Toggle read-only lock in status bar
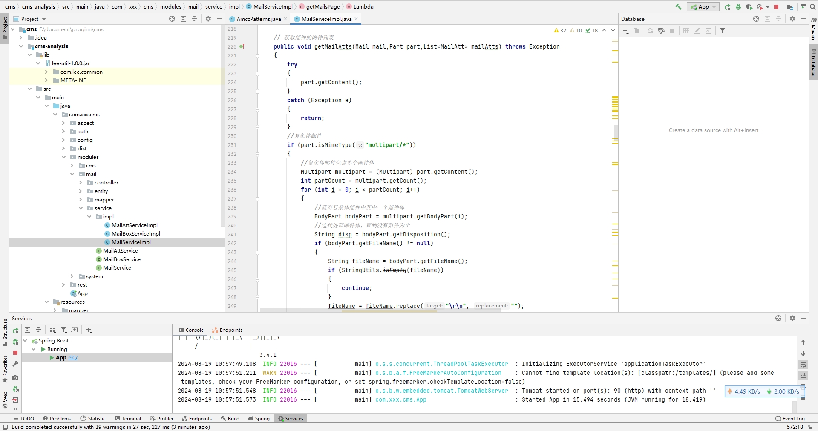The height and width of the screenshot is (431, 818). click(810, 427)
